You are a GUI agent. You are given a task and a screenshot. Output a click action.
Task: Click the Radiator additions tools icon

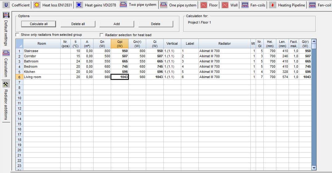click(x=6, y=84)
